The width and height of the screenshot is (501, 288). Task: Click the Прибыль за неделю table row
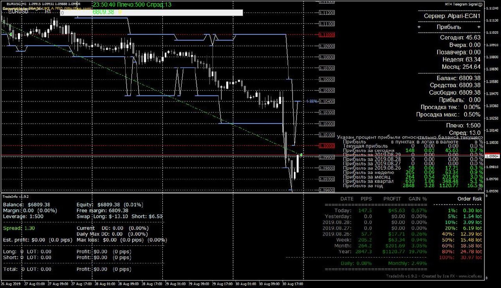(412, 172)
